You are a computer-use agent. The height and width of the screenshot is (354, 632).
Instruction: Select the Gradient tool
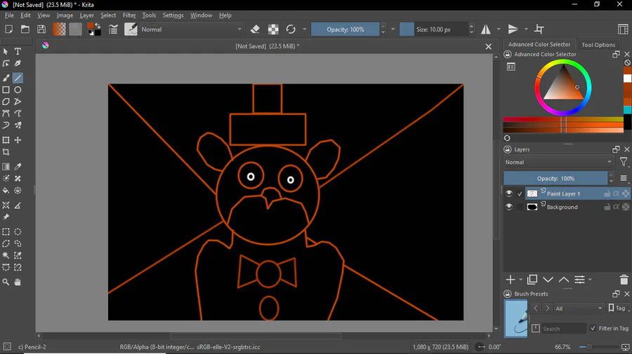pyautogui.click(x=6, y=167)
